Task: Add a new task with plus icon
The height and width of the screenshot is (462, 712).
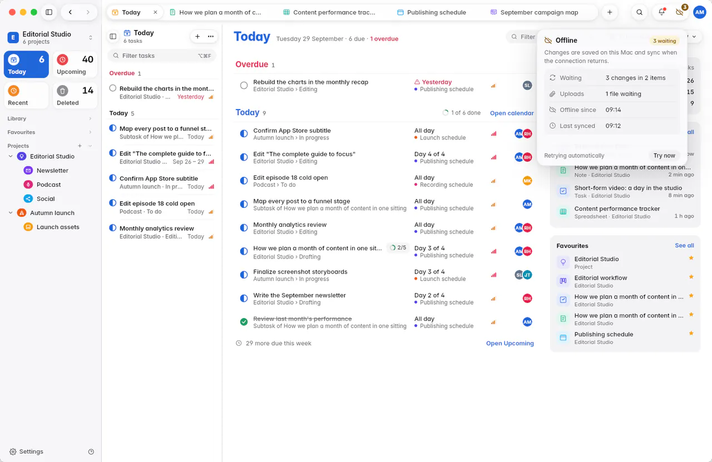Action: (x=197, y=36)
